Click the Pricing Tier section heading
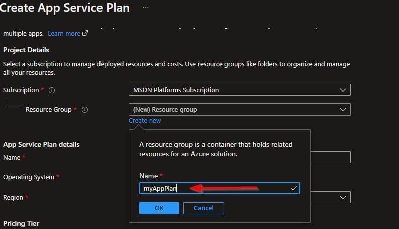 pyautogui.click(x=21, y=223)
